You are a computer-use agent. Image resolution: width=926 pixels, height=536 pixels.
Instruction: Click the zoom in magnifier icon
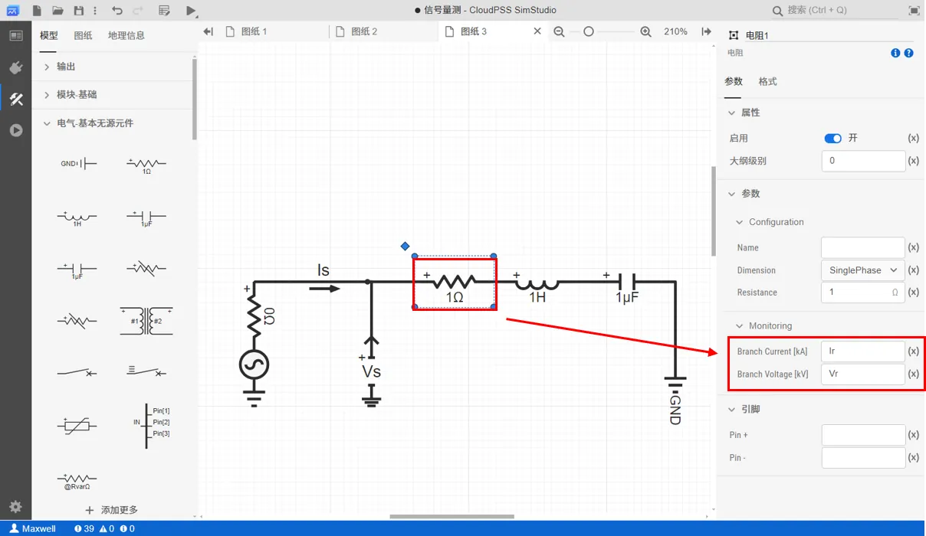tap(645, 31)
